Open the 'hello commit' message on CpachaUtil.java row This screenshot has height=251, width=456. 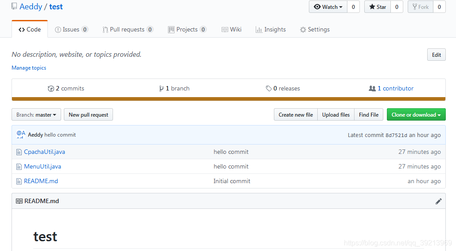pyautogui.click(x=231, y=152)
